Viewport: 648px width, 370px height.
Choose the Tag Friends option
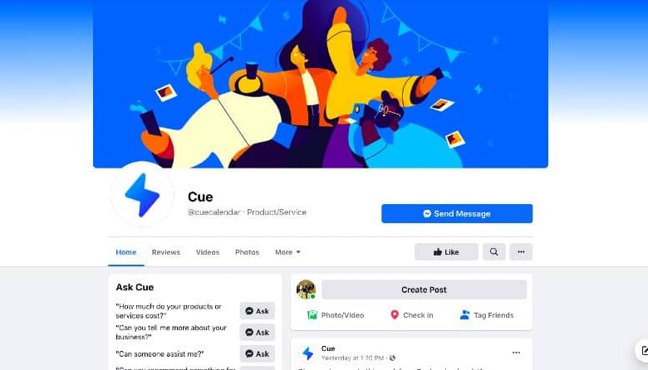pyautogui.click(x=487, y=315)
